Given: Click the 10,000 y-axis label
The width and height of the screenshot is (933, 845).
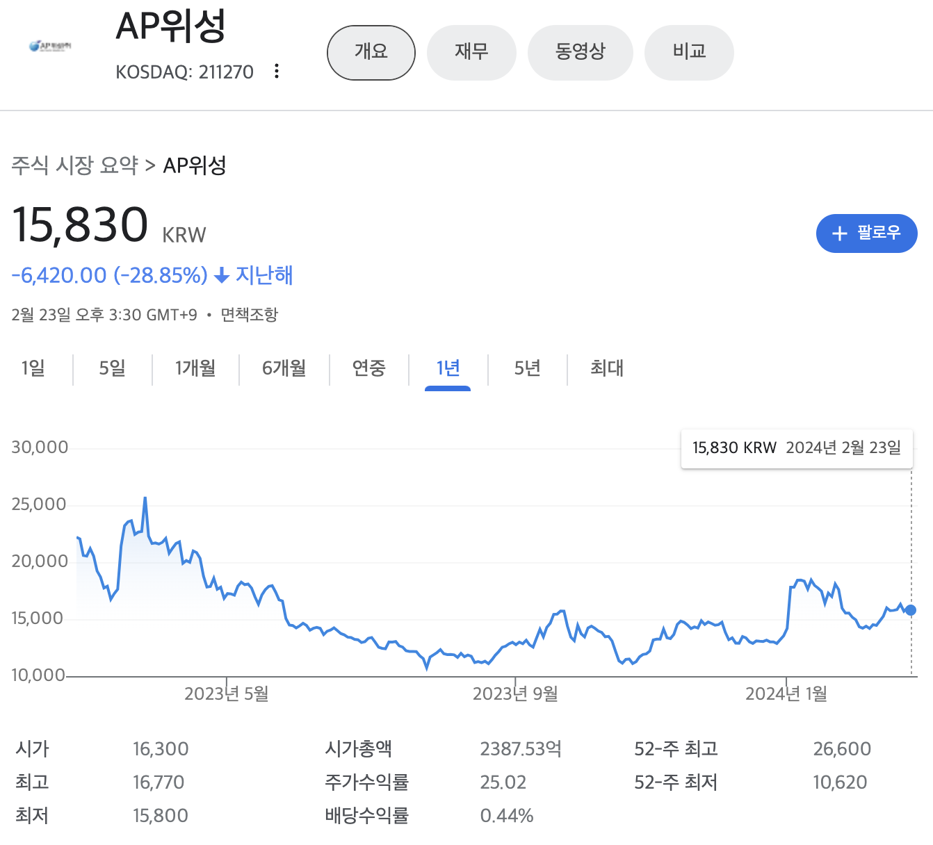Looking at the screenshot, I should [x=38, y=675].
